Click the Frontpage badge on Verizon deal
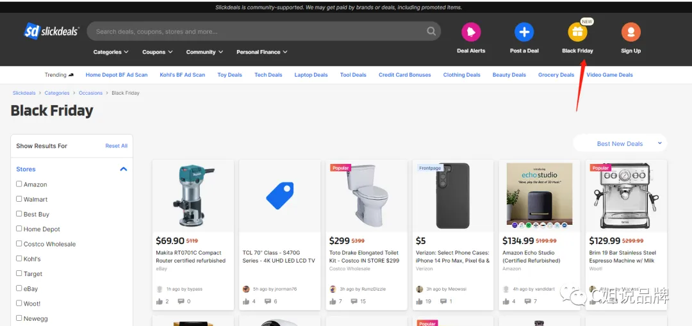The image size is (692, 326). pos(431,168)
